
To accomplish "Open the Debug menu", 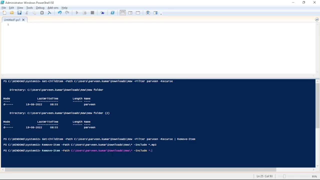I will point(40,8).
